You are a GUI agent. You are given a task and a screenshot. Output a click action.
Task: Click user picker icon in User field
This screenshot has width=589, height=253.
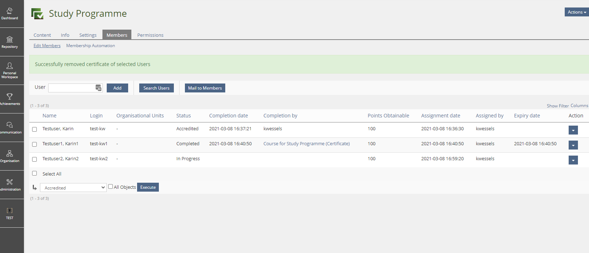[98, 88]
